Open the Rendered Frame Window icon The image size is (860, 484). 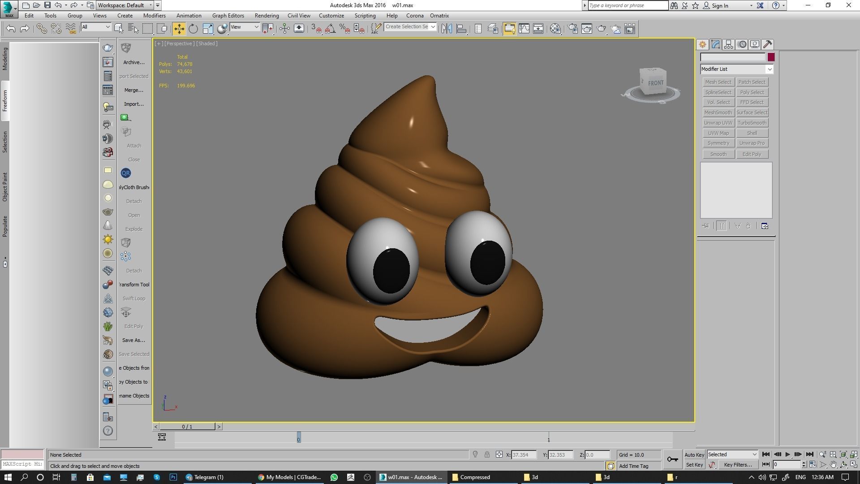click(587, 29)
